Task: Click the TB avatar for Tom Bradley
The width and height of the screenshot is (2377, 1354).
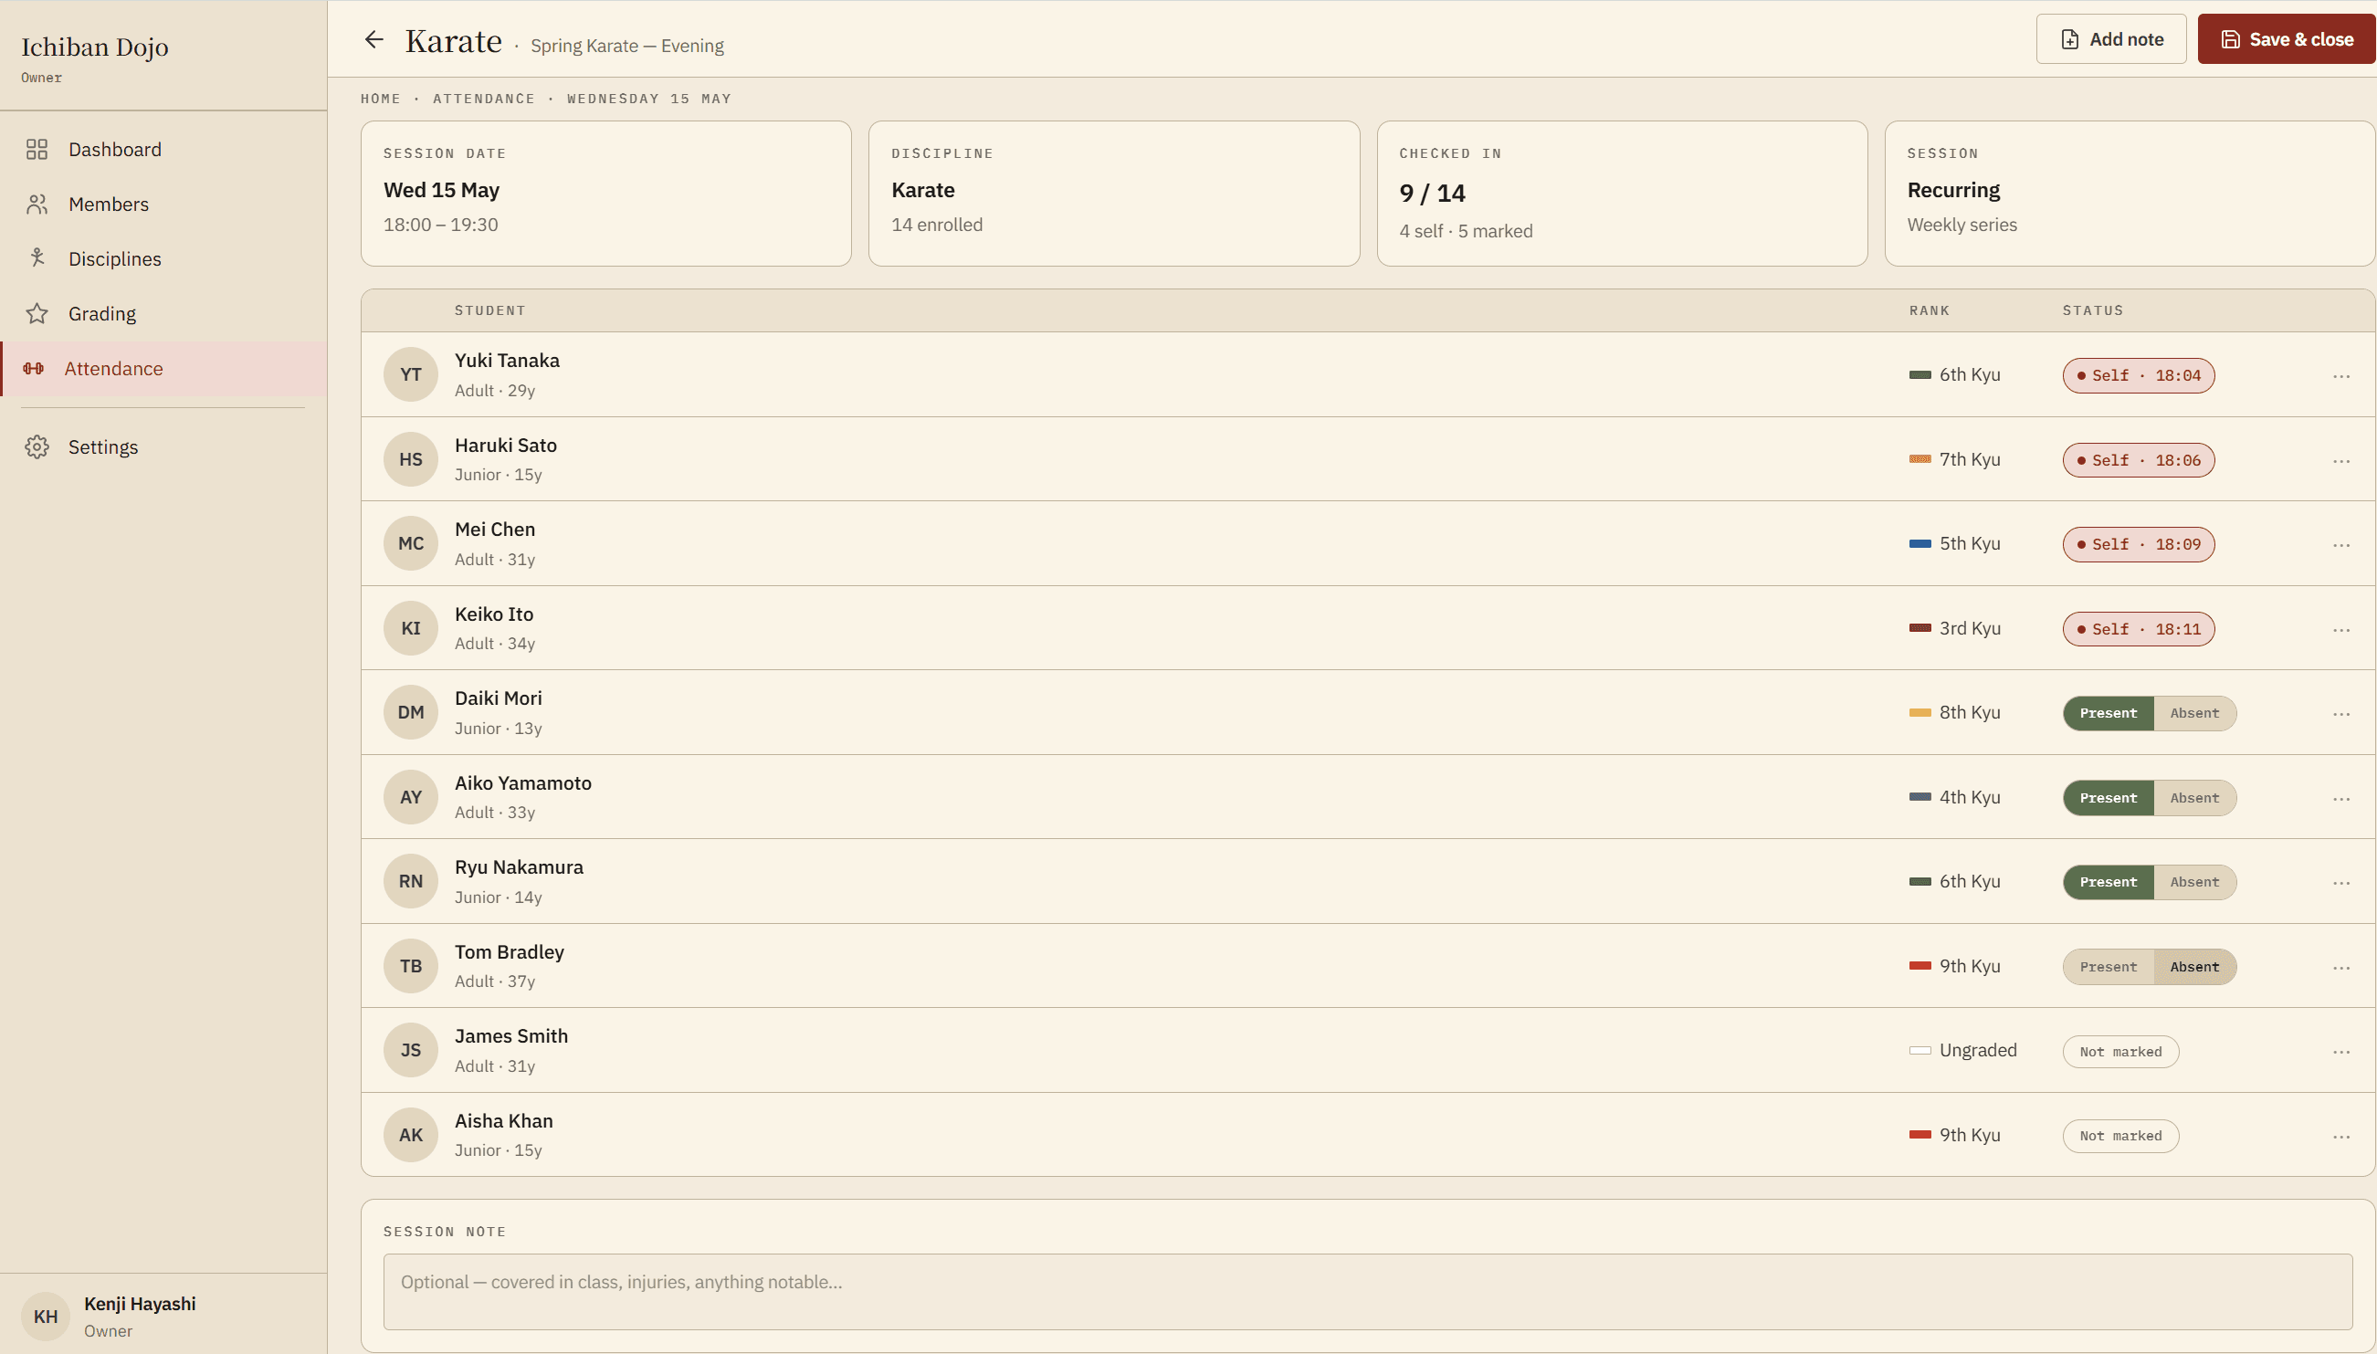Action: (x=410, y=966)
